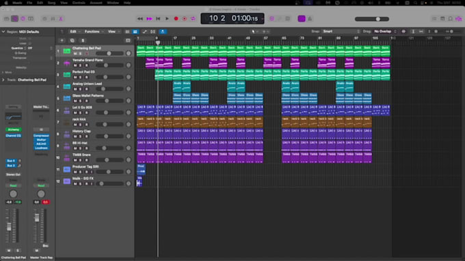465x261 pixels.
Task: Adjust volume slider of Producer Tag SIRI track
Action: (x=109, y=172)
